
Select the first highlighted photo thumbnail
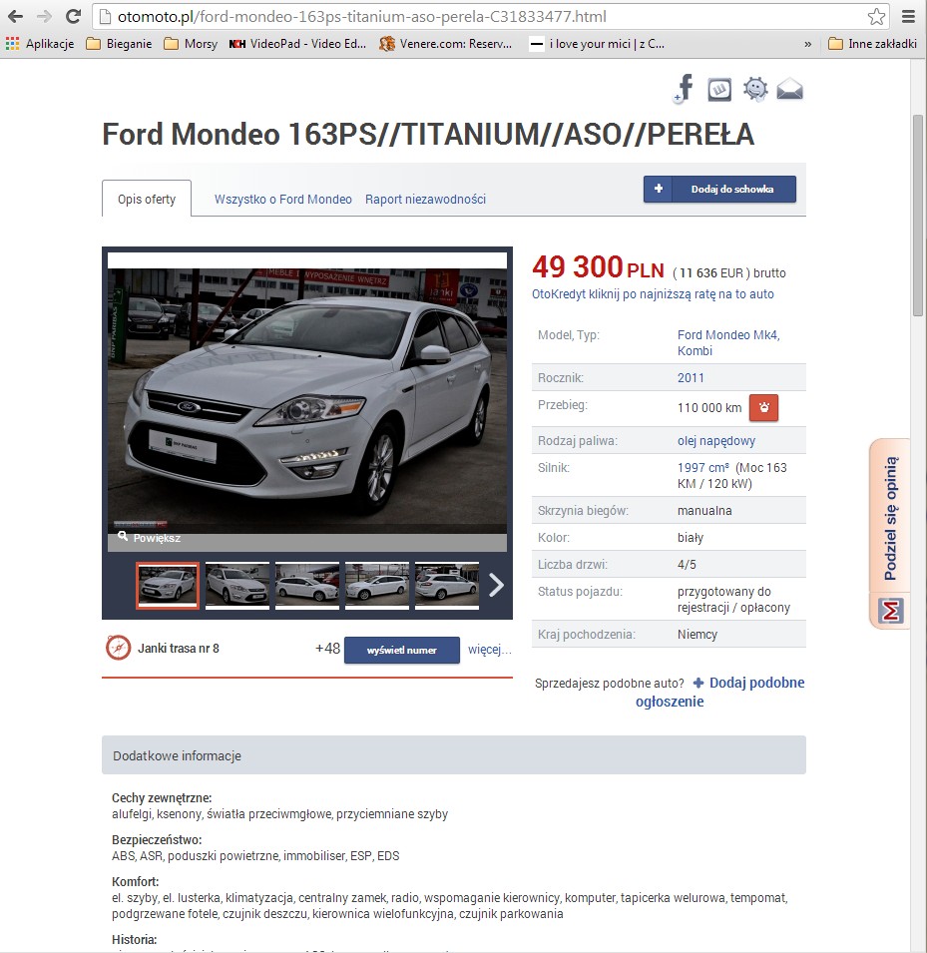pos(168,586)
